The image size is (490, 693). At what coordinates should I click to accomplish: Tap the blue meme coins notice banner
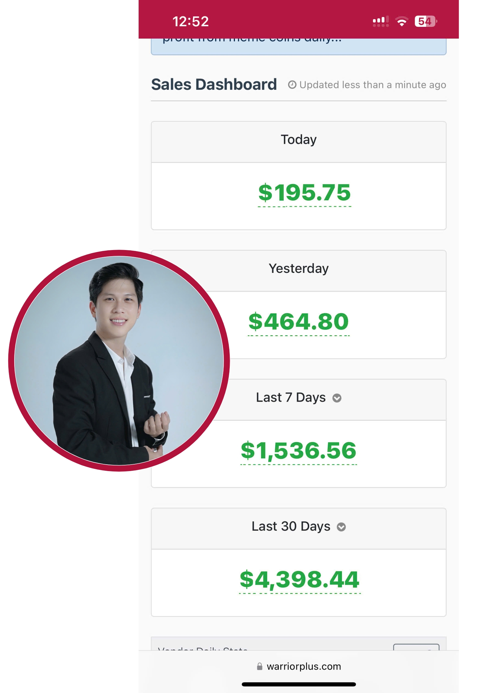click(299, 46)
